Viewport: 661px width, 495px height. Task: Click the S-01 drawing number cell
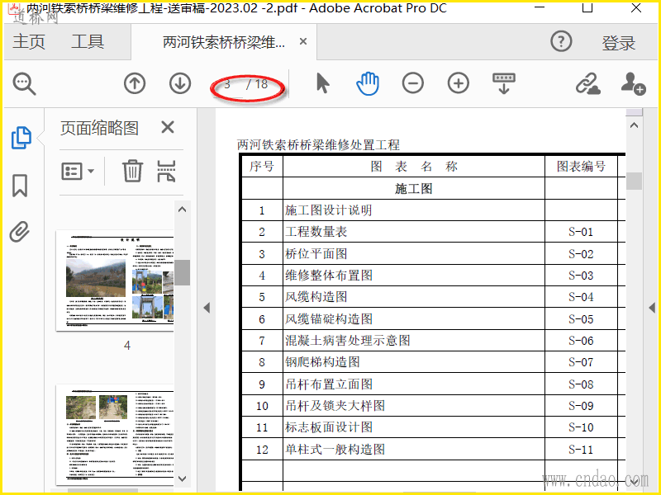pyautogui.click(x=581, y=232)
